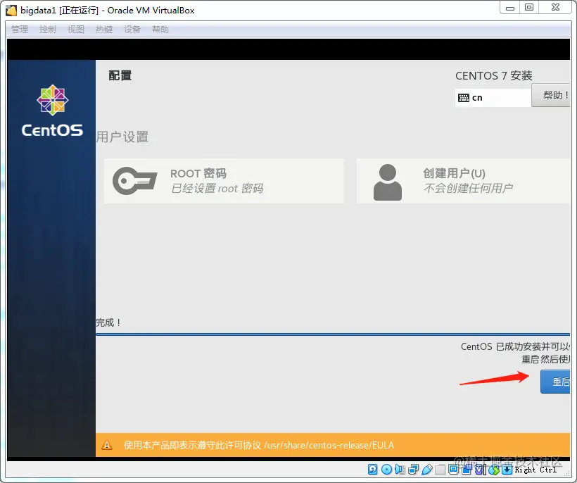Open the 控制 menu
The width and height of the screenshot is (577, 483).
(x=47, y=29)
